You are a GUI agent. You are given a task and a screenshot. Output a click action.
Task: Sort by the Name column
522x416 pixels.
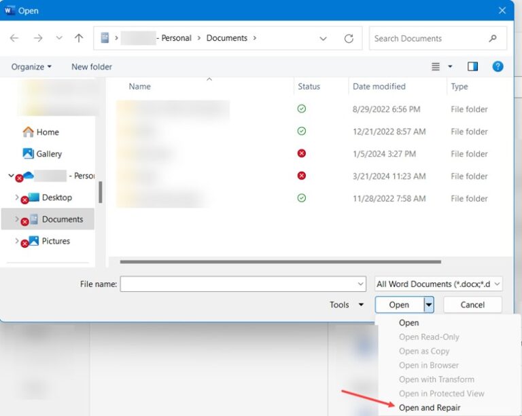(140, 86)
